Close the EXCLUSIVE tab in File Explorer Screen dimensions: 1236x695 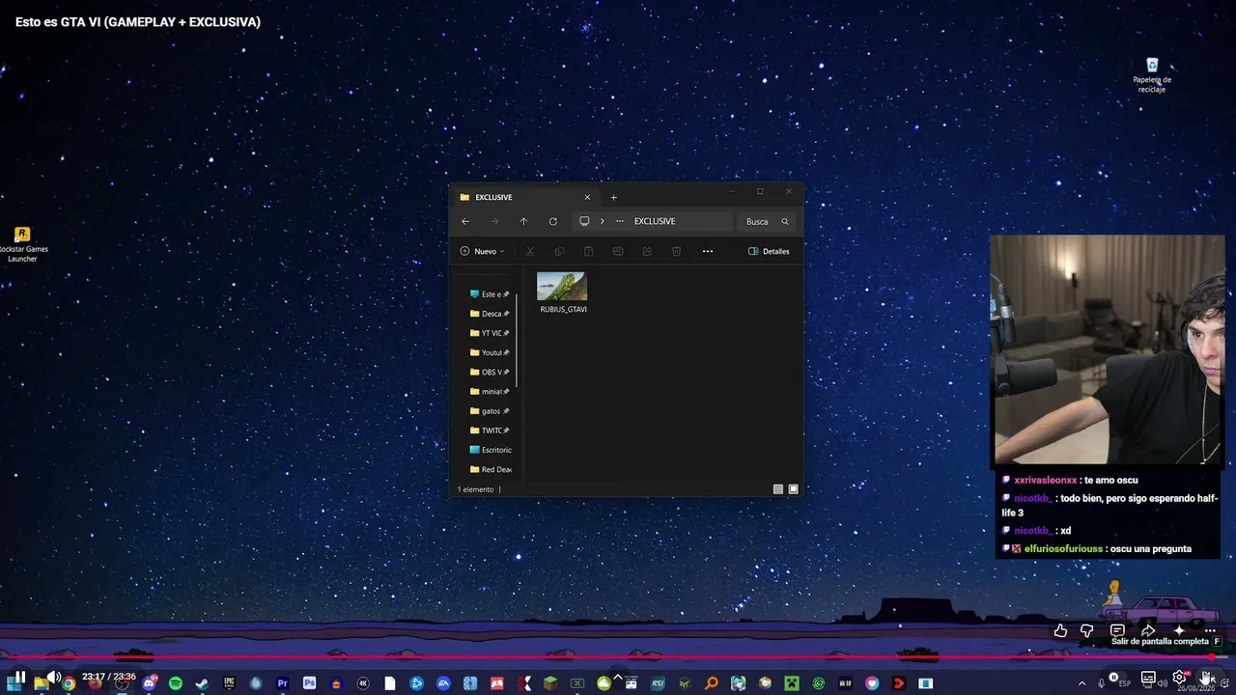click(587, 197)
